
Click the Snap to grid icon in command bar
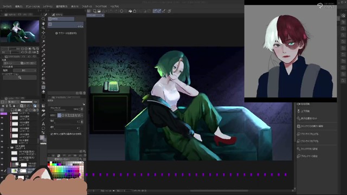pyautogui.click(x=164, y=11)
